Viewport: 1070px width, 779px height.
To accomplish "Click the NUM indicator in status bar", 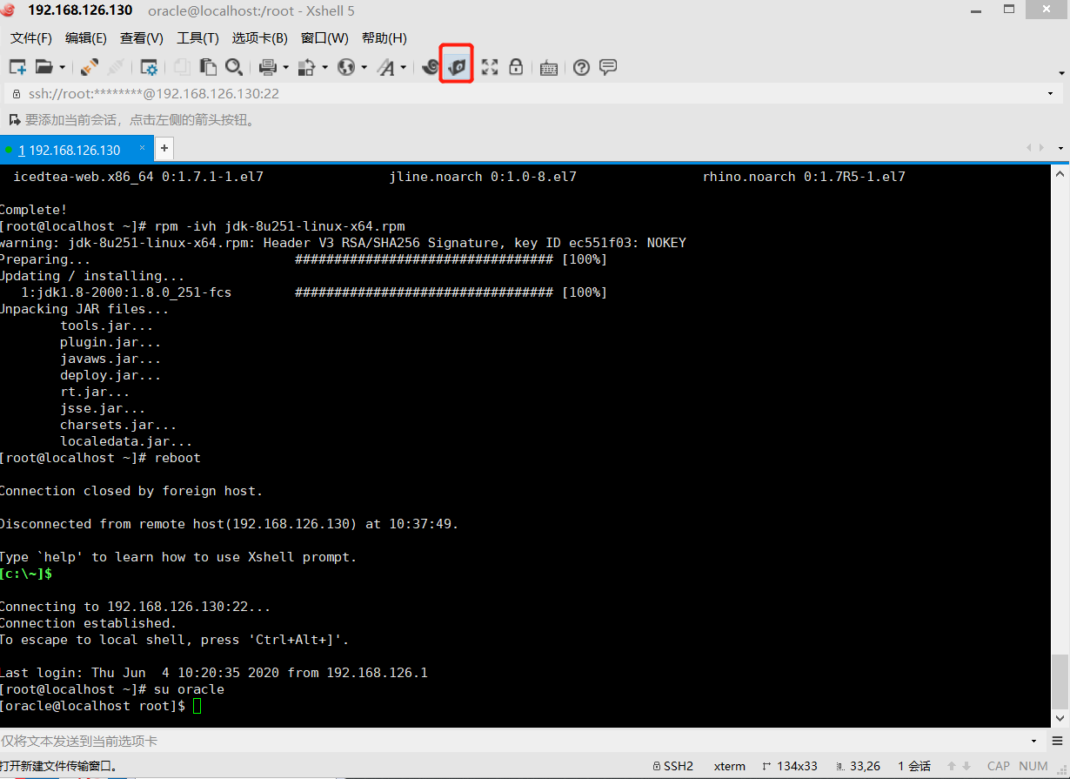I will pyautogui.click(x=1033, y=767).
